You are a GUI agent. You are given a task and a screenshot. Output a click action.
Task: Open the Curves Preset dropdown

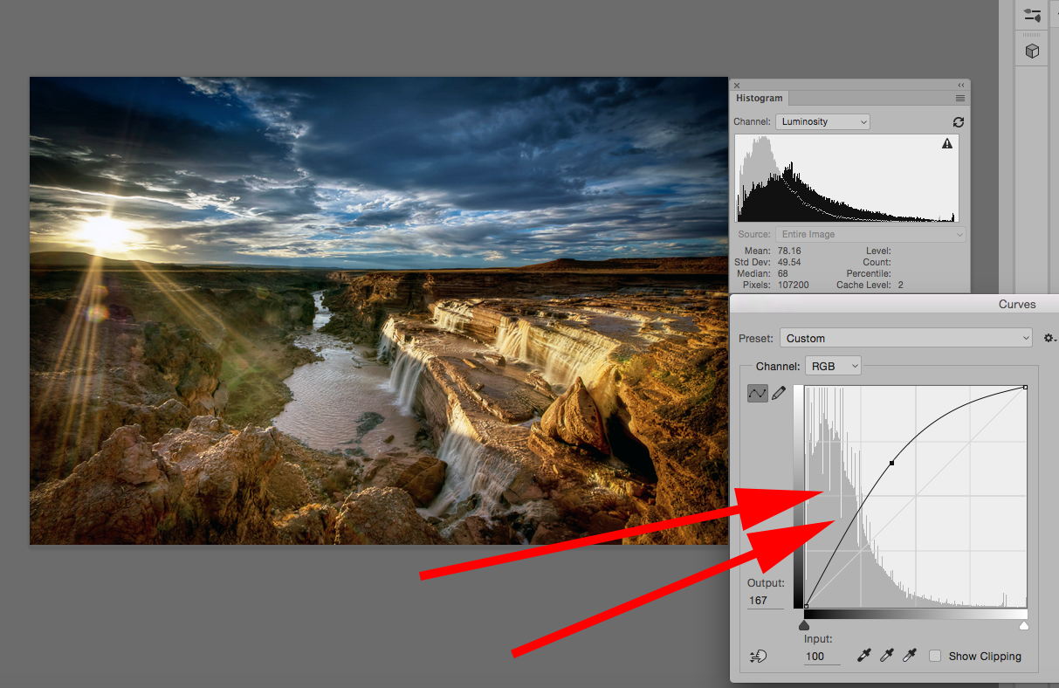point(906,338)
